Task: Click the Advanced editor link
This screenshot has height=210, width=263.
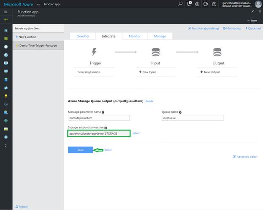Action: [246, 157]
